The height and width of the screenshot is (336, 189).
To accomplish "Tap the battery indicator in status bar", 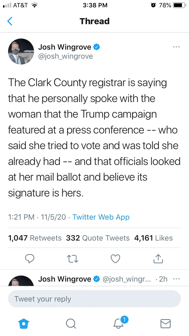I will point(179,5).
